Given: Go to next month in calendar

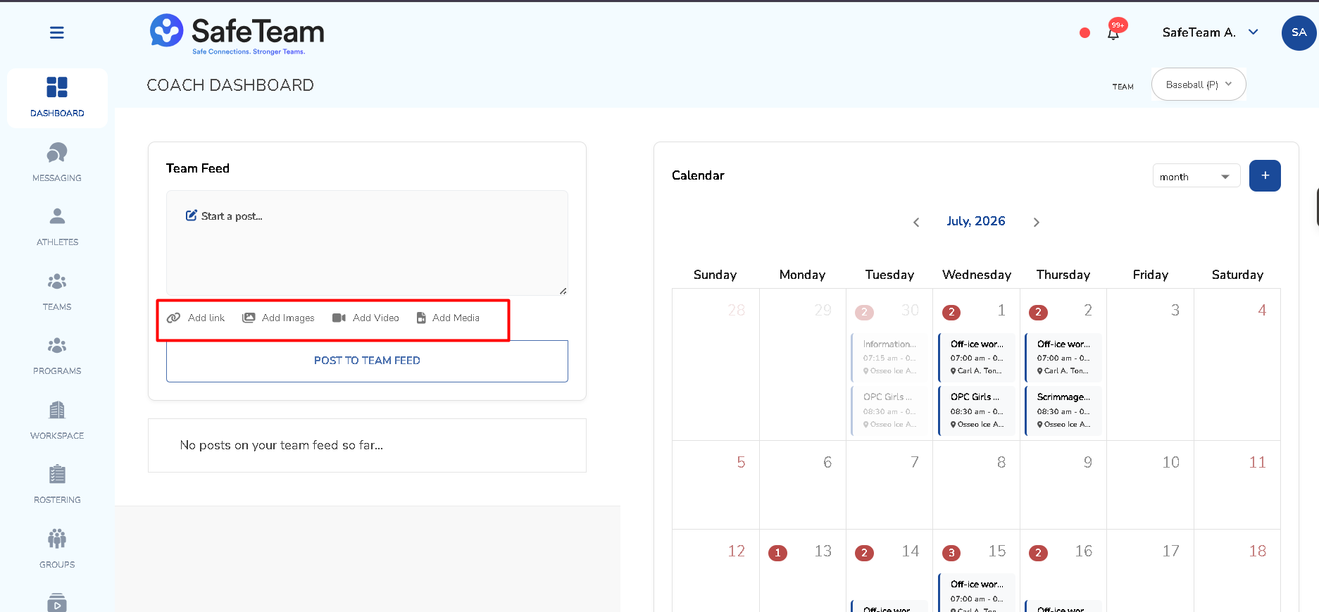Looking at the screenshot, I should click(1036, 223).
